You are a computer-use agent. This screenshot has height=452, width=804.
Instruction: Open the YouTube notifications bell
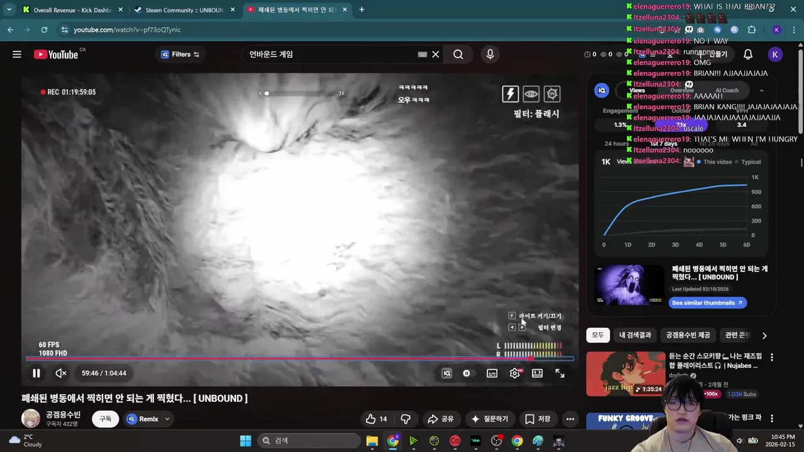pos(748,55)
